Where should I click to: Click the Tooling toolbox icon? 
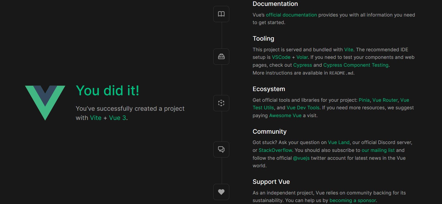[x=221, y=57]
